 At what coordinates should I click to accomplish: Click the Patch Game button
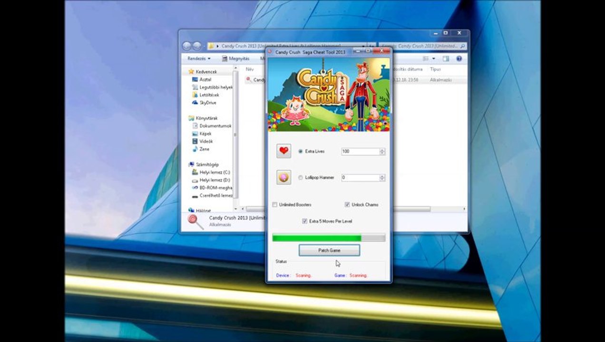pos(329,250)
